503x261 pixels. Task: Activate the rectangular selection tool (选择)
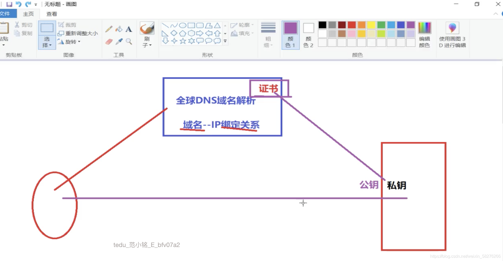point(47,27)
